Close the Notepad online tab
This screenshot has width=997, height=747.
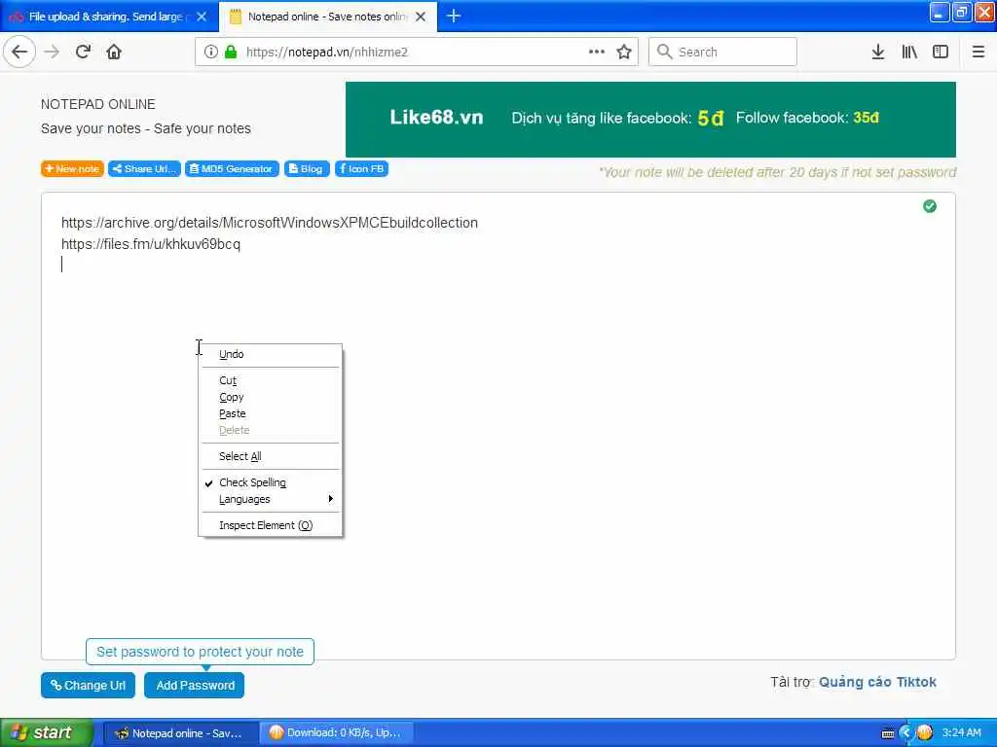[x=421, y=17]
